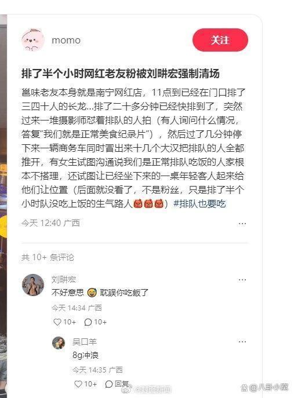The width and height of the screenshot is (294, 398).
Task: Select the post title about 刘畊宏
Action: coord(121,74)
